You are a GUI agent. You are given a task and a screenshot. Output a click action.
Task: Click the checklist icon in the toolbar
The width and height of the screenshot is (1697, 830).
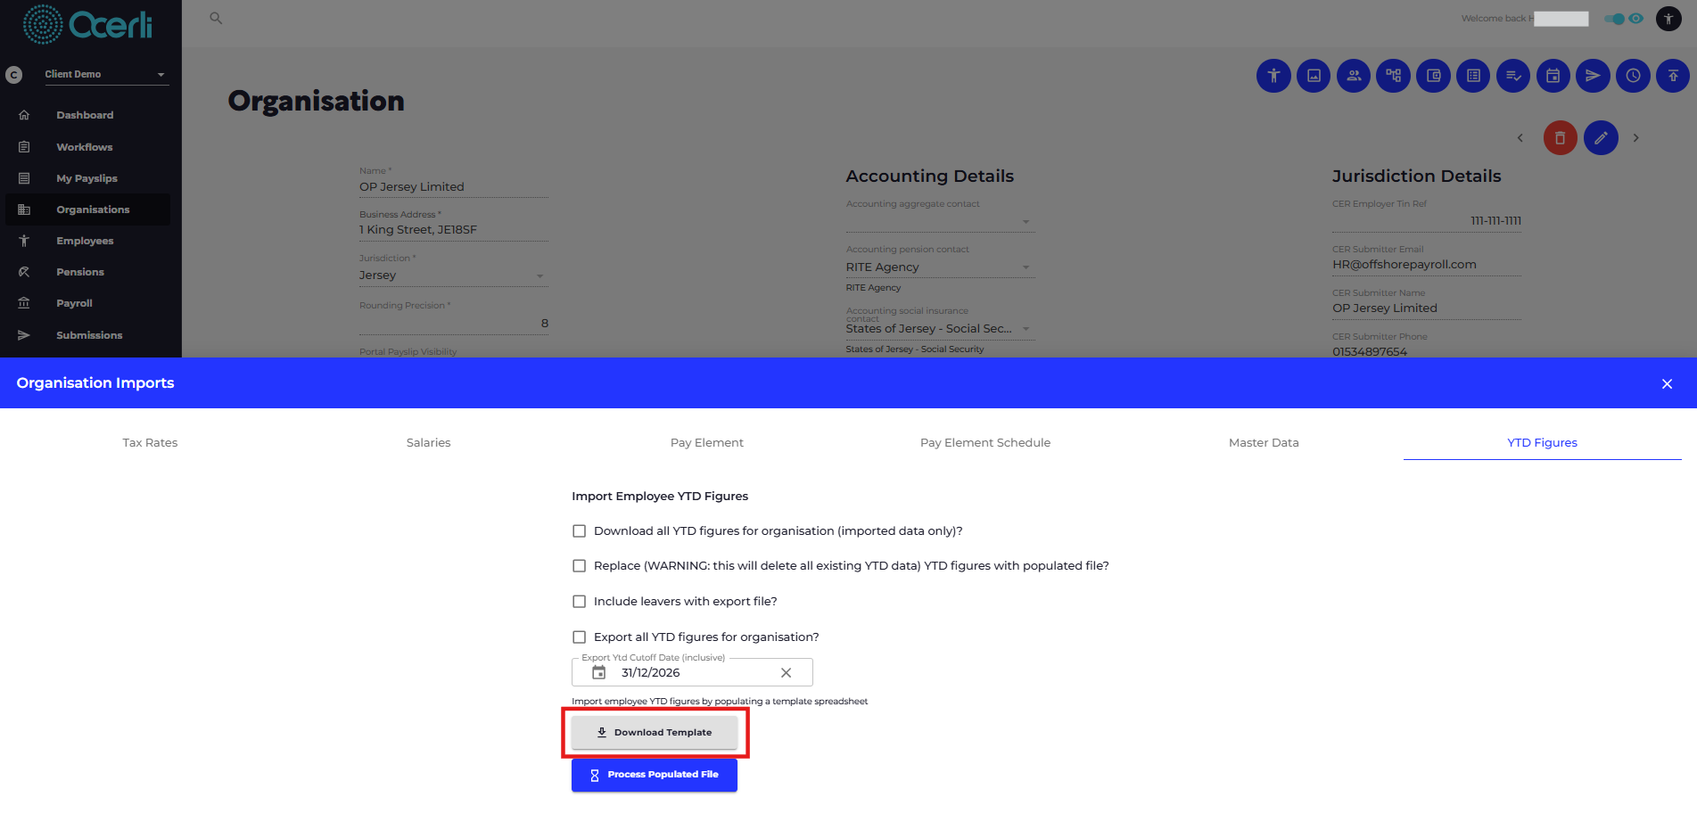coord(1513,76)
